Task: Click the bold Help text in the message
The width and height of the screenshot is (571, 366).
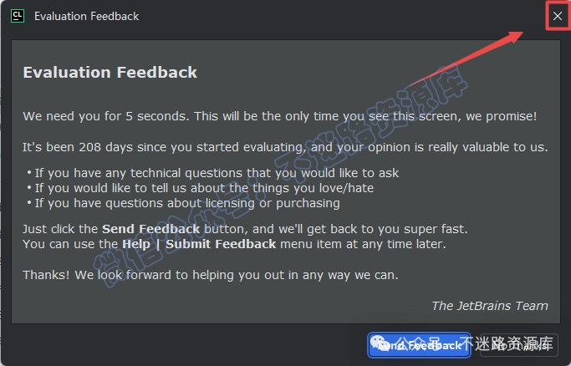Action: pos(135,244)
